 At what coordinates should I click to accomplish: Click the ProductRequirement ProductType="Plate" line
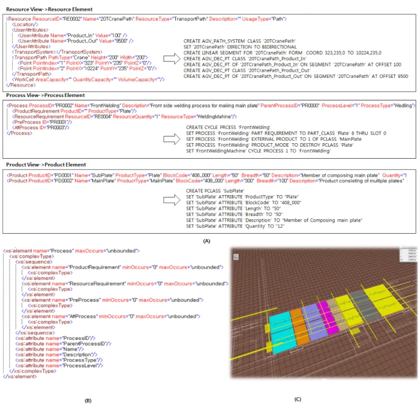point(74,111)
